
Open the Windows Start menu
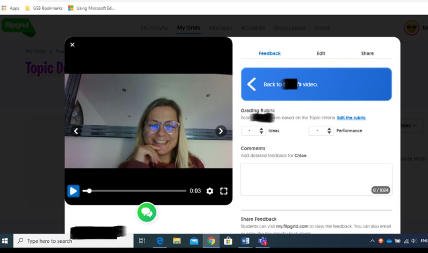(5, 241)
